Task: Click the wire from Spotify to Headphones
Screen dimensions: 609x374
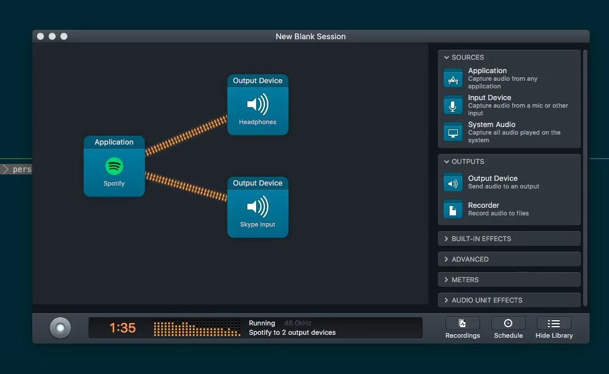Action: (186, 135)
